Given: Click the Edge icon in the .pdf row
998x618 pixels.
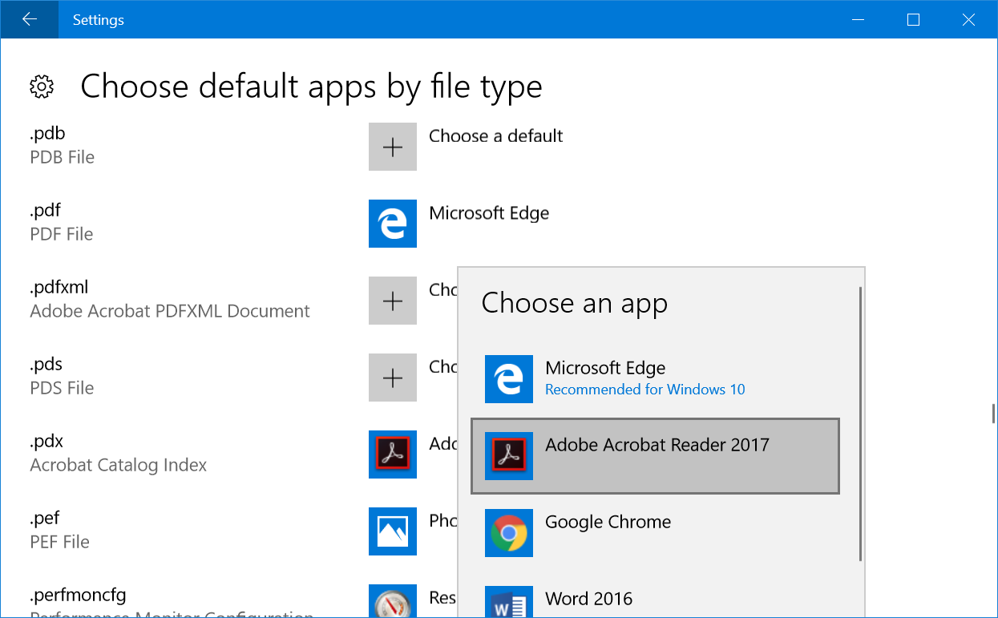Looking at the screenshot, I should coord(393,224).
